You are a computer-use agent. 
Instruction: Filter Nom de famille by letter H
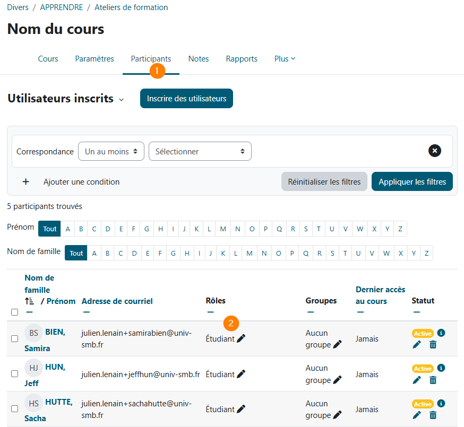point(187,253)
